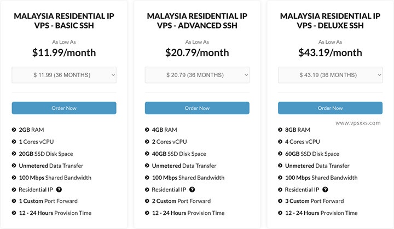394x229 pixels.
Task: Open the $ 20.79 (36 MONTHS) billing dropdown
Action: pos(197,75)
